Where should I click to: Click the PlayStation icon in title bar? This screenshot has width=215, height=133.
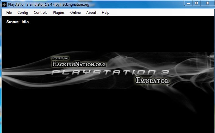click(x=4, y=4)
